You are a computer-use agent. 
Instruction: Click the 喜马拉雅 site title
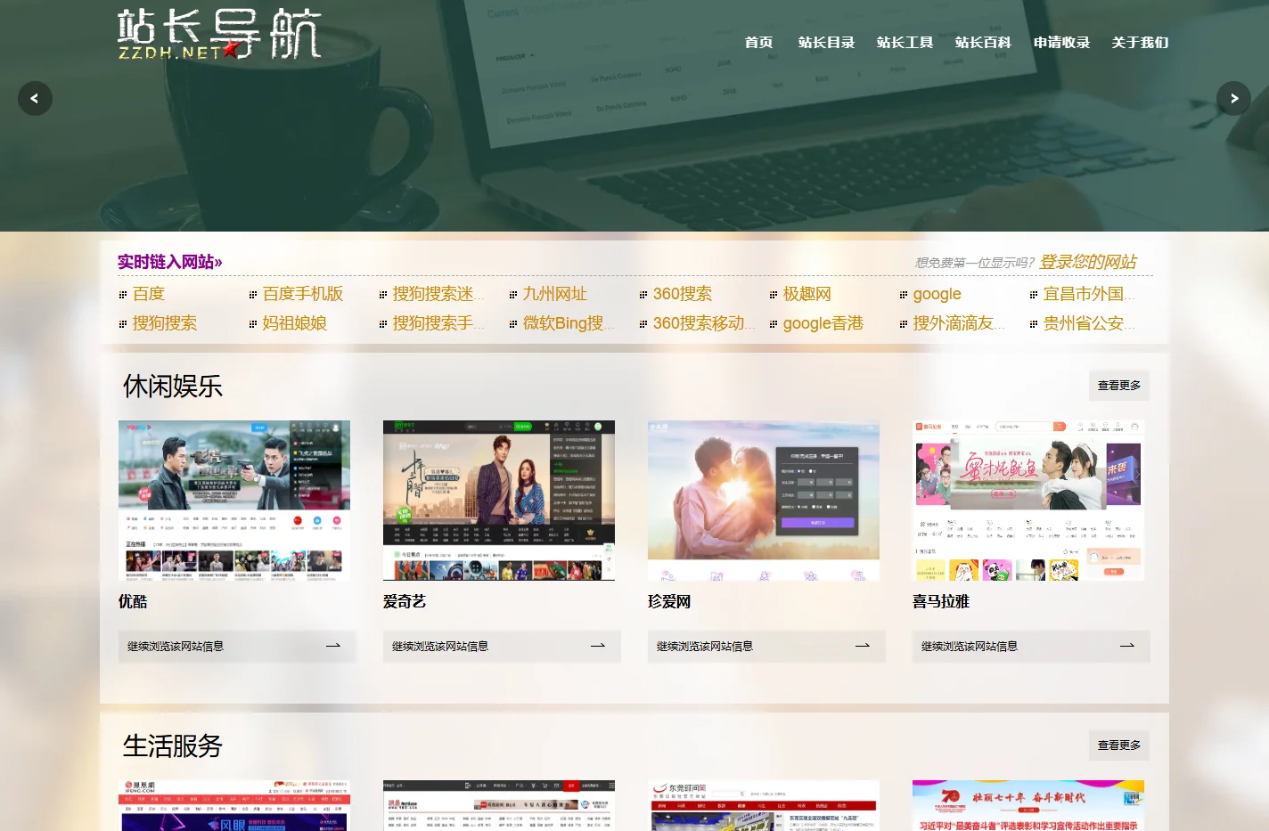941,601
